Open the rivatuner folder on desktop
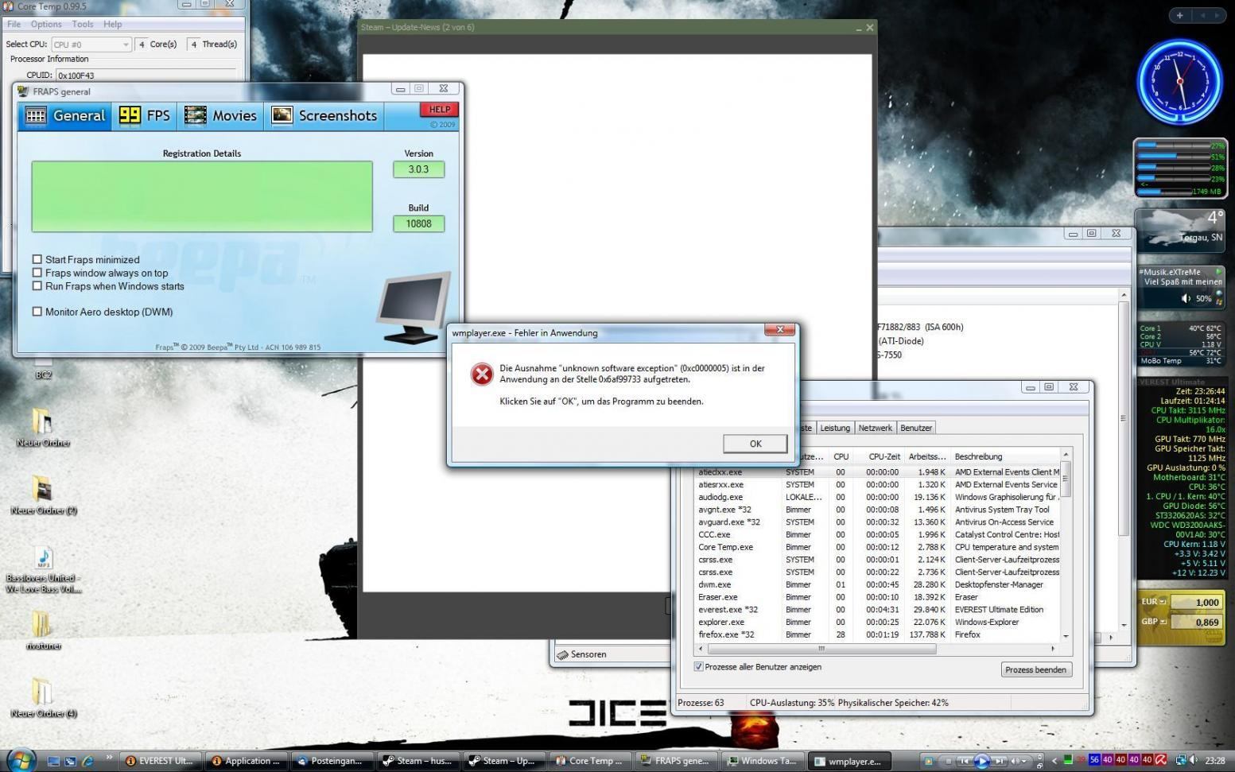1235x772 pixels. 43,630
